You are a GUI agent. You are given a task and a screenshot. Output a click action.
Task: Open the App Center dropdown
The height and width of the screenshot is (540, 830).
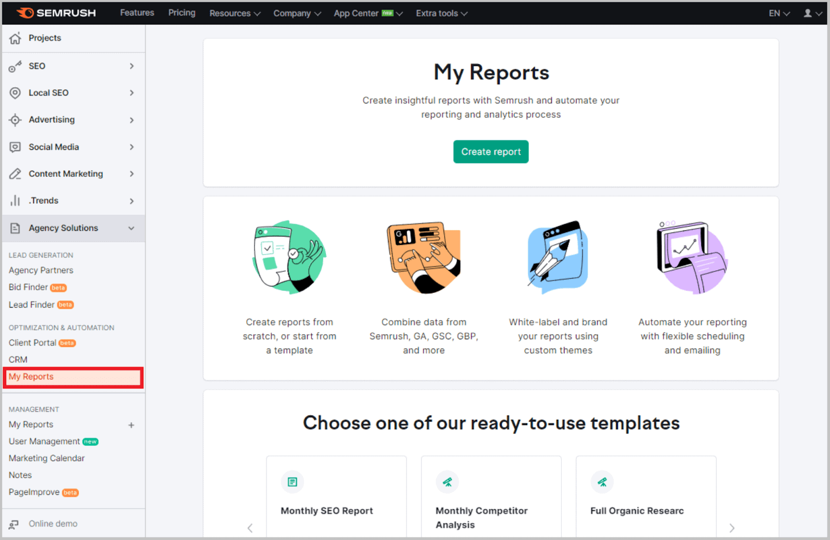coord(368,13)
